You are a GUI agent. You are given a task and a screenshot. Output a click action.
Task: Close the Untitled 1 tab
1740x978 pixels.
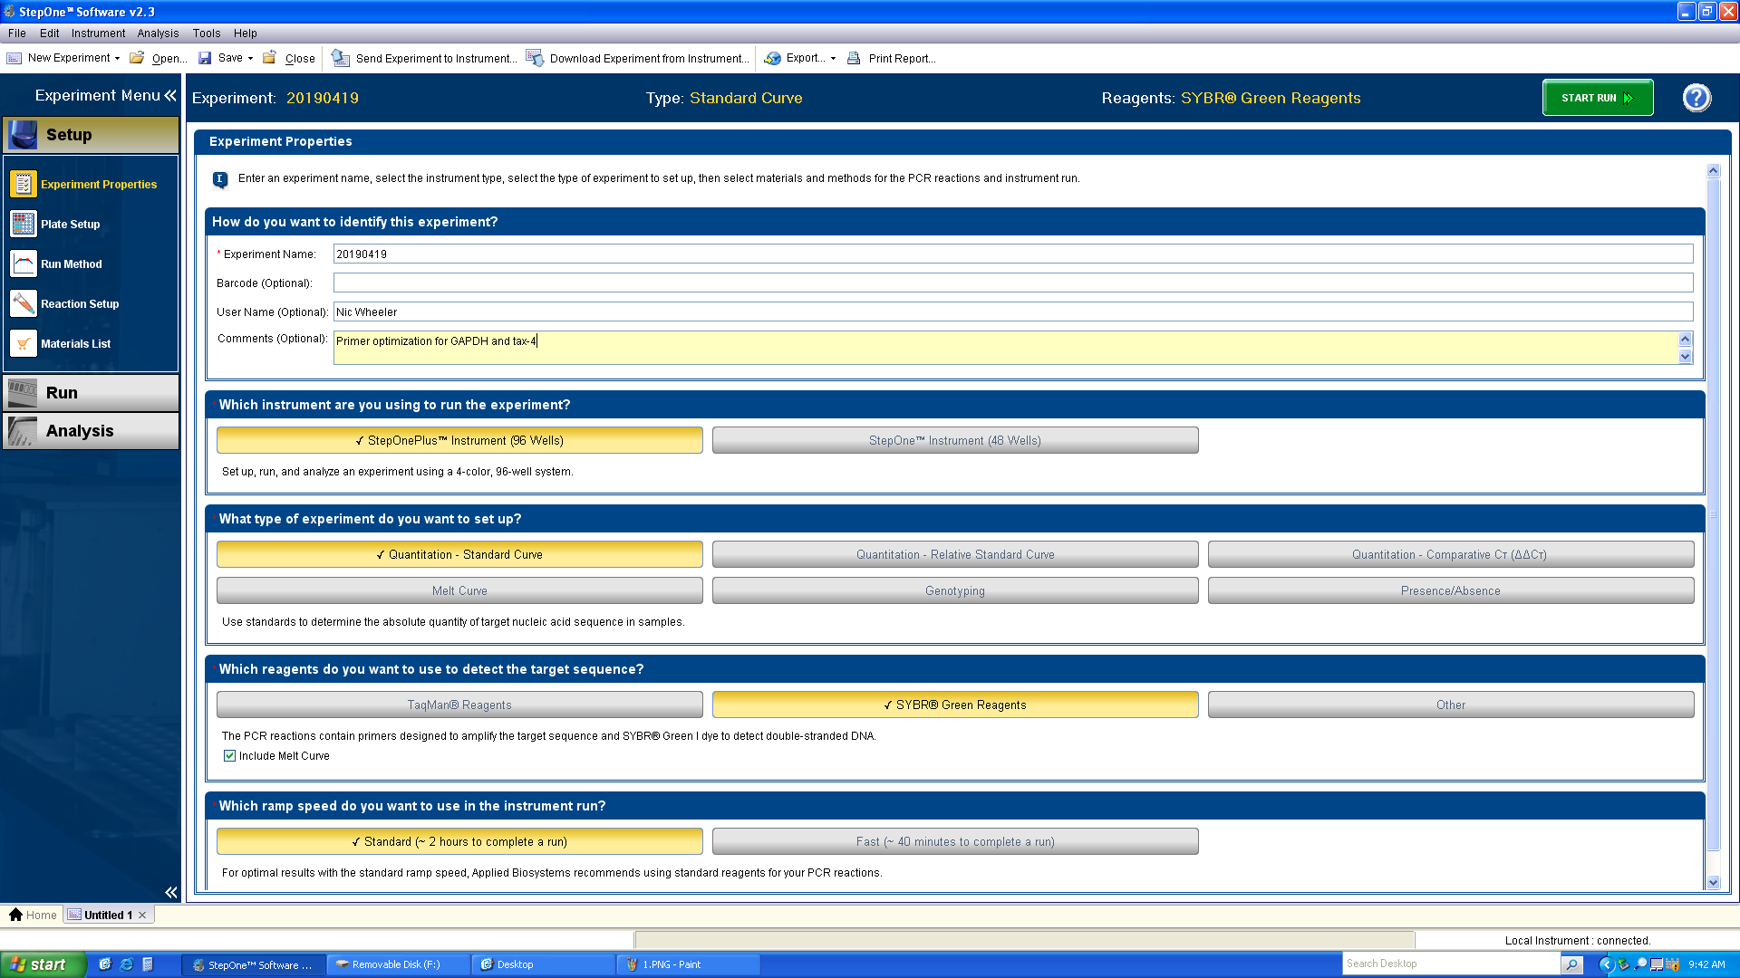click(x=142, y=916)
